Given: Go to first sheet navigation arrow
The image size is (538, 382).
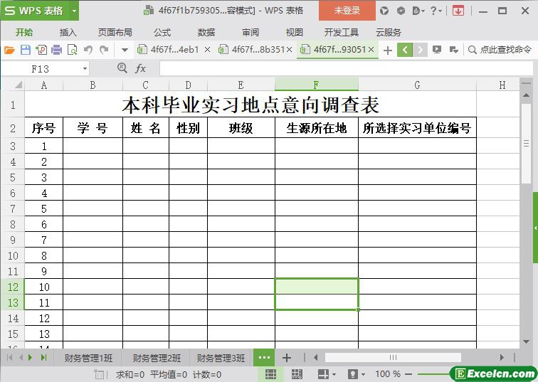Looking at the screenshot, I should (x=10, y=358).
